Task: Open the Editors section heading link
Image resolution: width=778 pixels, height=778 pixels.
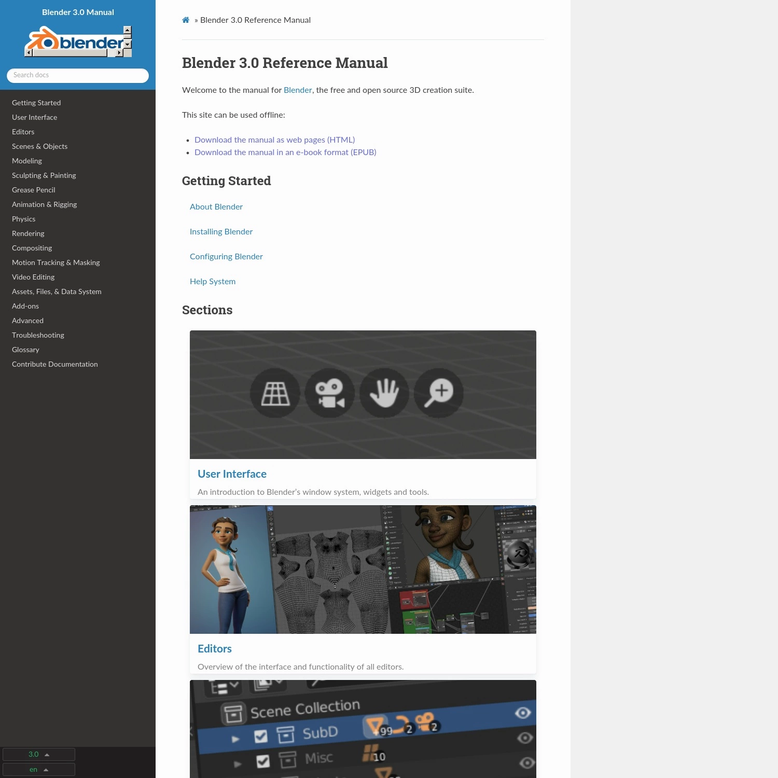Action: click(x=215, y=649)
